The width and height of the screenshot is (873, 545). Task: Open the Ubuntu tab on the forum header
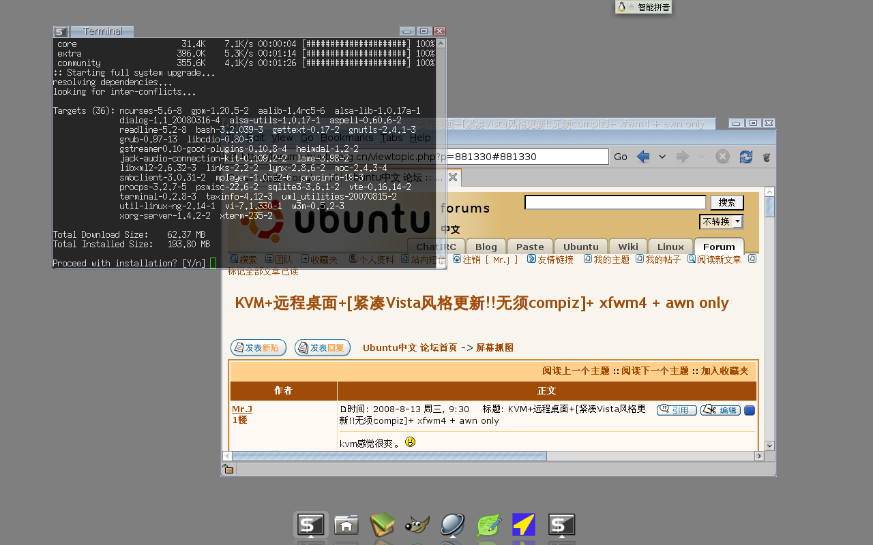[x=581, y=247]
